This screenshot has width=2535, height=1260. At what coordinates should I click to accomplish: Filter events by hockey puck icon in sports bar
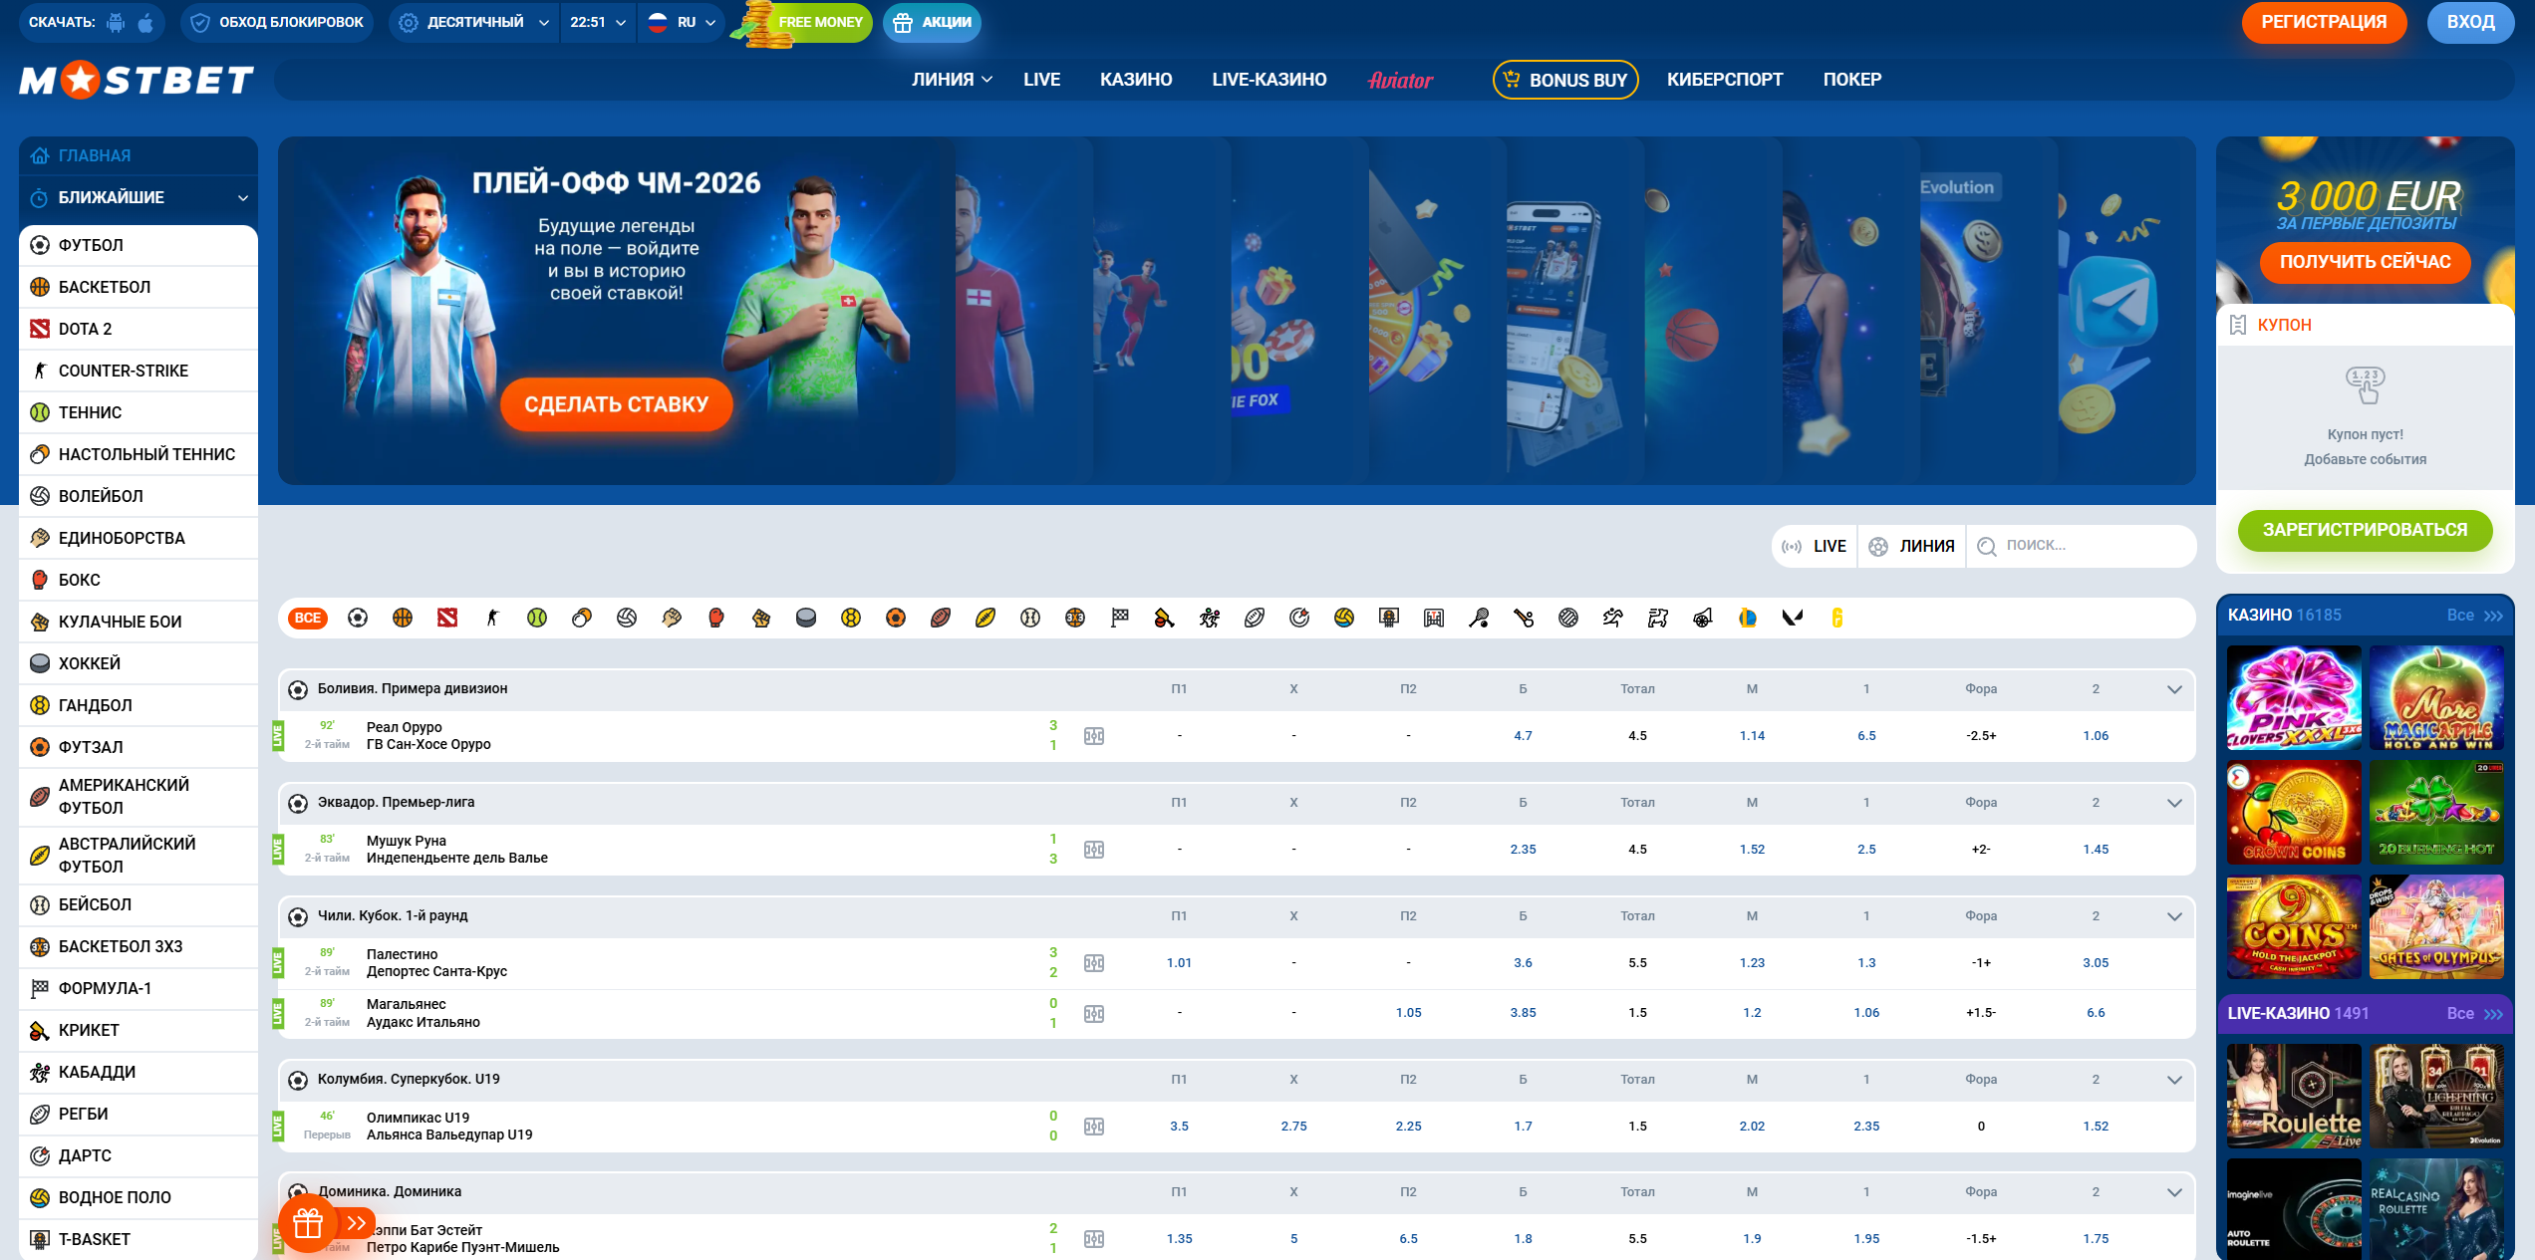coord(806,618)
